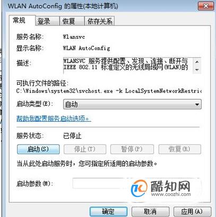Select the 常规 tab
This screenshot has height=217, width=216.
tap(22, 21)
